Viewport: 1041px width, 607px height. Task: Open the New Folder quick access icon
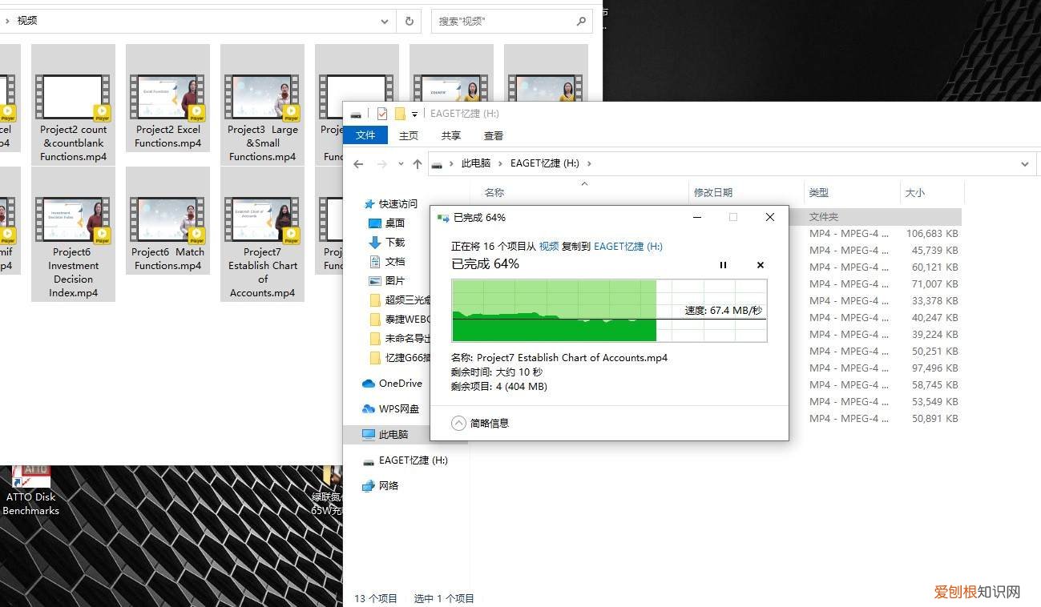click(x=401, y=114)
